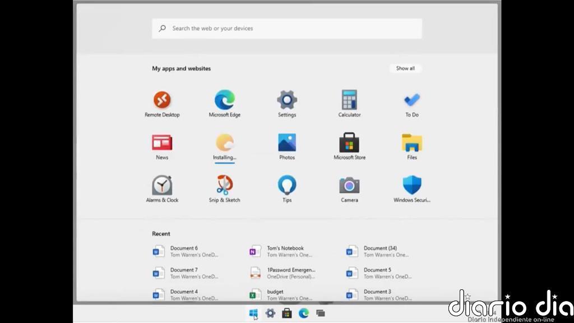Open the Windows Security app
This screenshot has height=323, width=574.
click(x=411, y=186)
